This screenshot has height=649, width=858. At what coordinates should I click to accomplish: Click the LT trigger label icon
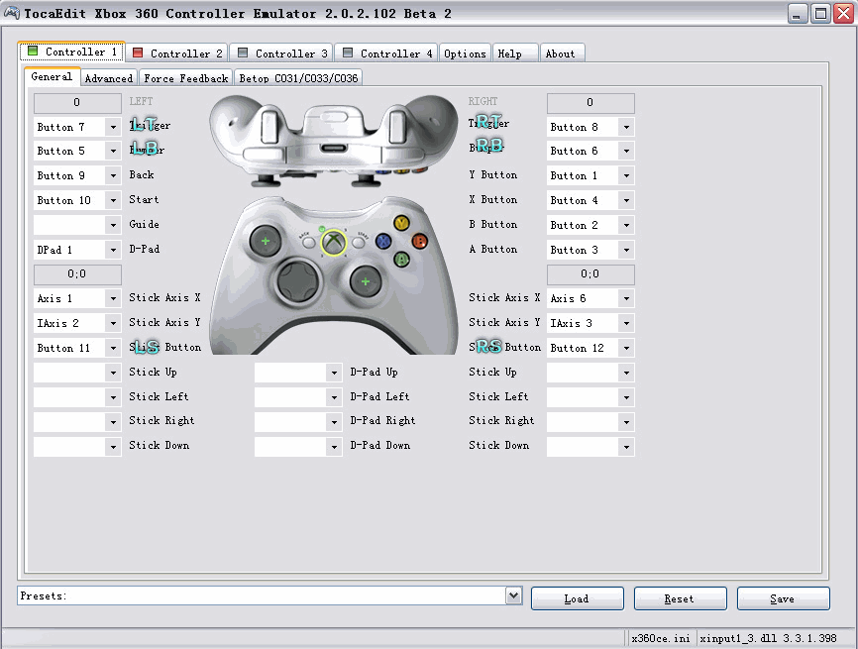(144, 125)
